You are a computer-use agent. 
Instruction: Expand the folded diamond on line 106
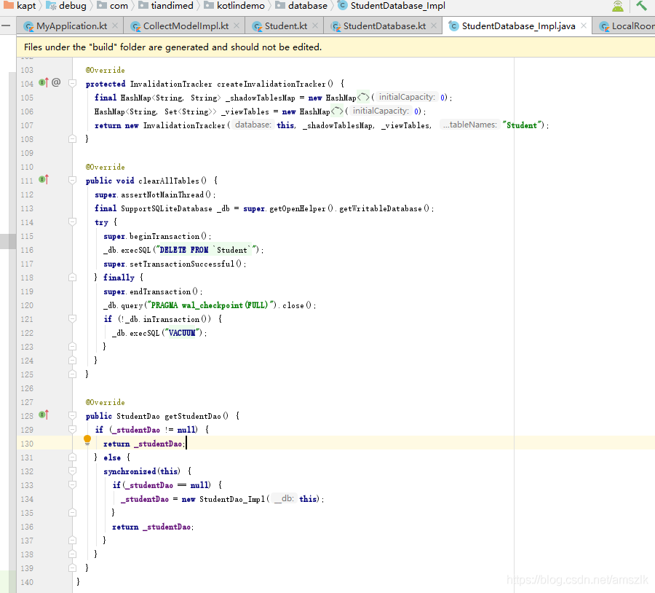tap(337, 111)
